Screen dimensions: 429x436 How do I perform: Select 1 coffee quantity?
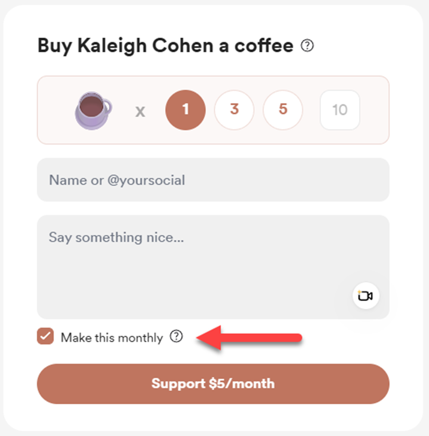point(185,110)
